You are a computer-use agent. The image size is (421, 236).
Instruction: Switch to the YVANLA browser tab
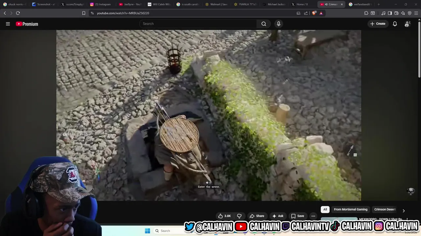(245, 4)
